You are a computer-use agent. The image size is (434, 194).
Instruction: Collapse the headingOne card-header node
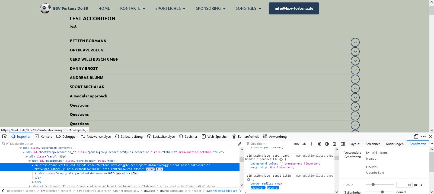(x=30, y=161)
